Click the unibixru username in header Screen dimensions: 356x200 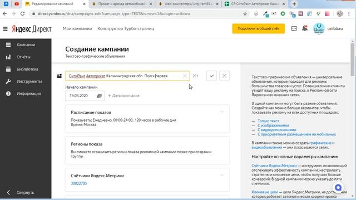click(x=335, y=28)
